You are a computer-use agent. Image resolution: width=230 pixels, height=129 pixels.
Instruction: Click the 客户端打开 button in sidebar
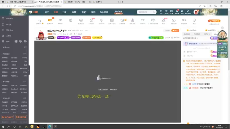coord(8,117)
